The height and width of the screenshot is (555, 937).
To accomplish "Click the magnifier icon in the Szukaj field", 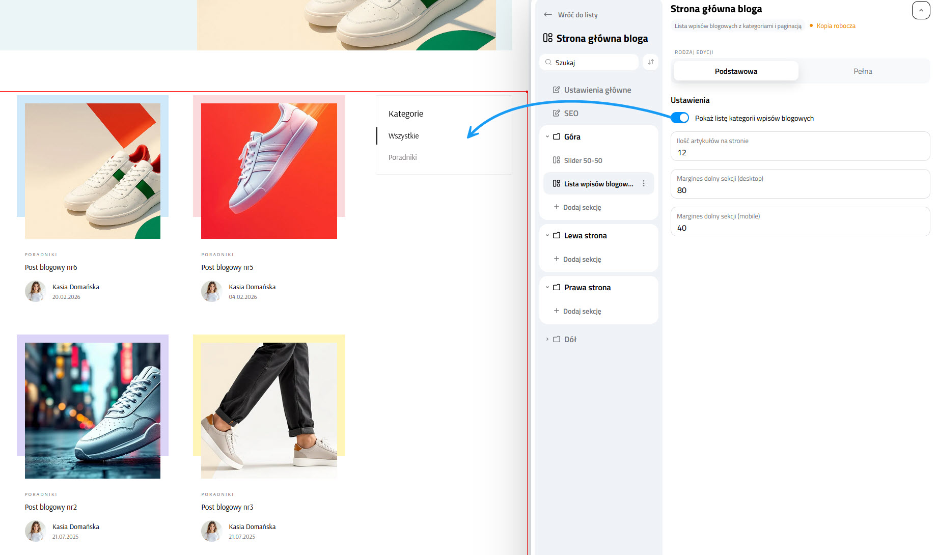I will click(548, 62).
